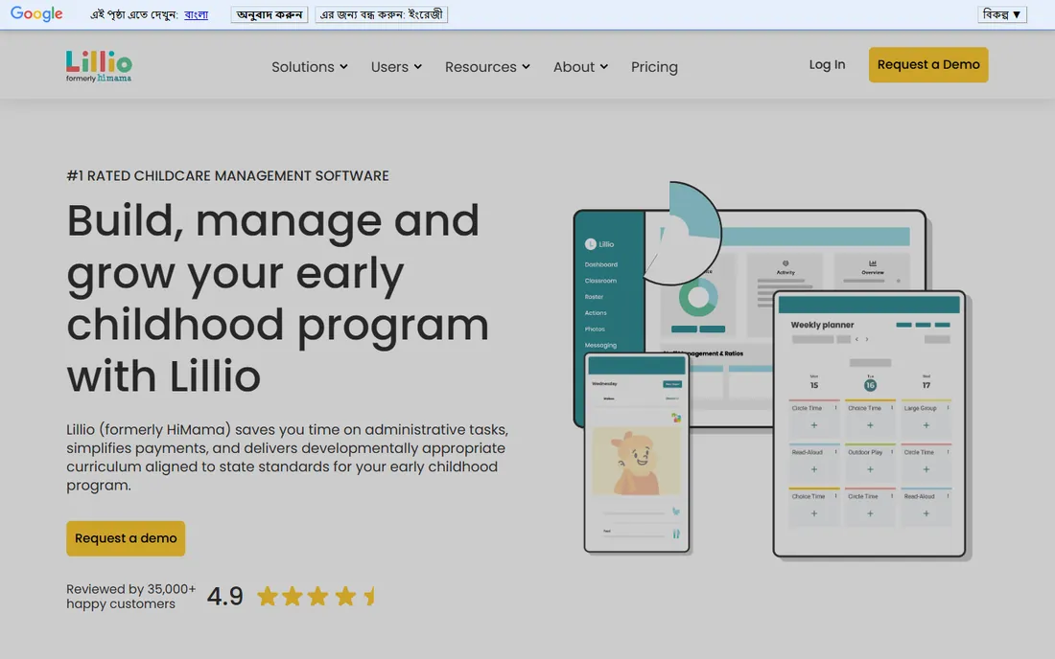
Task: Click the Log In link
Action: tap(827, 64)
